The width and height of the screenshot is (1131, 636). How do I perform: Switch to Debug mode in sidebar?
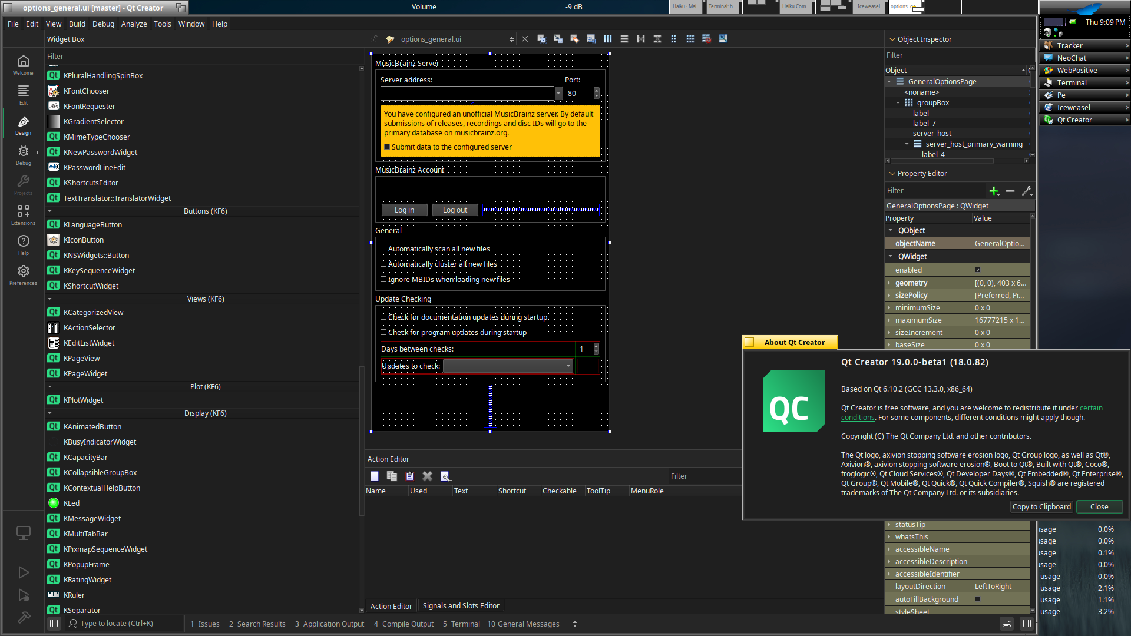(23, 154)
